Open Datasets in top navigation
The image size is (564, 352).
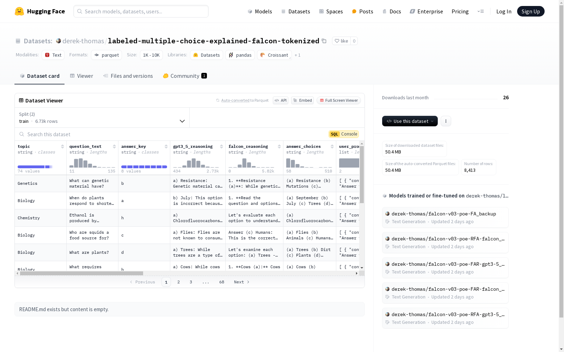pos(295,11)
